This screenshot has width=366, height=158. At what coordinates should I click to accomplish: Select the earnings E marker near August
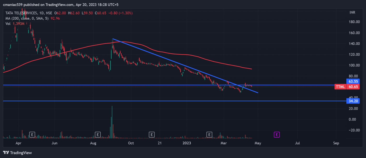coord(98,134)
